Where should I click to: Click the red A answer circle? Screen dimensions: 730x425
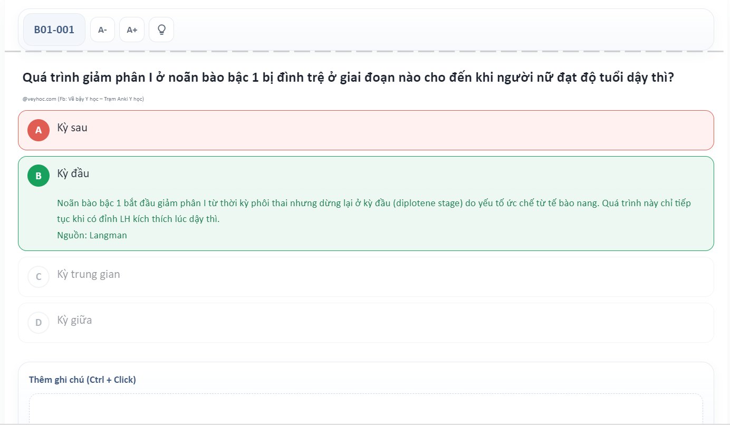pyautogui.click(x=39, y=130)
